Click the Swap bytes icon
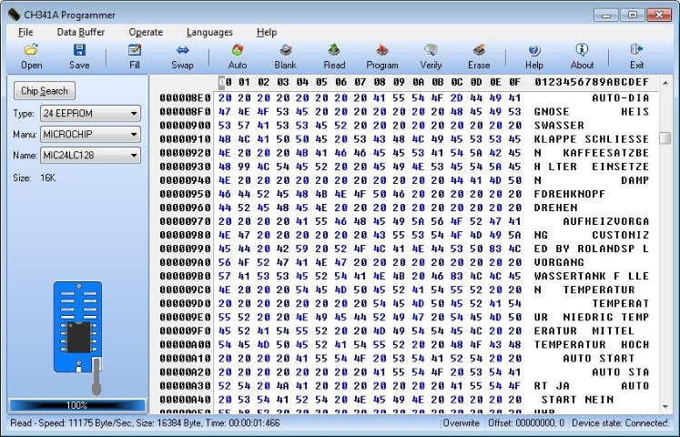 182,51
